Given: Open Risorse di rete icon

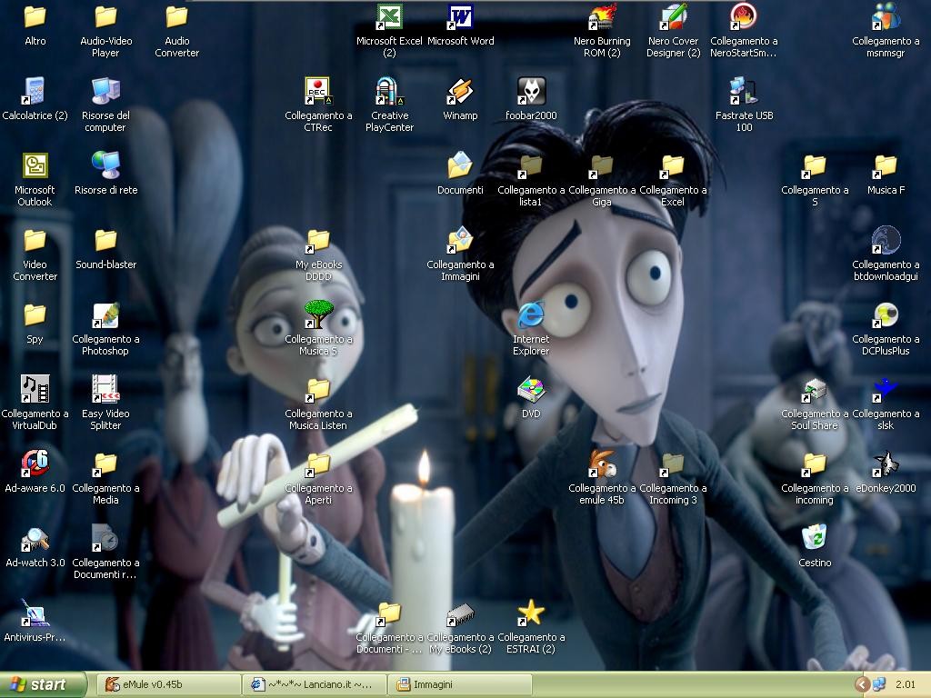Looking at the screenshot, I should 105,166.
